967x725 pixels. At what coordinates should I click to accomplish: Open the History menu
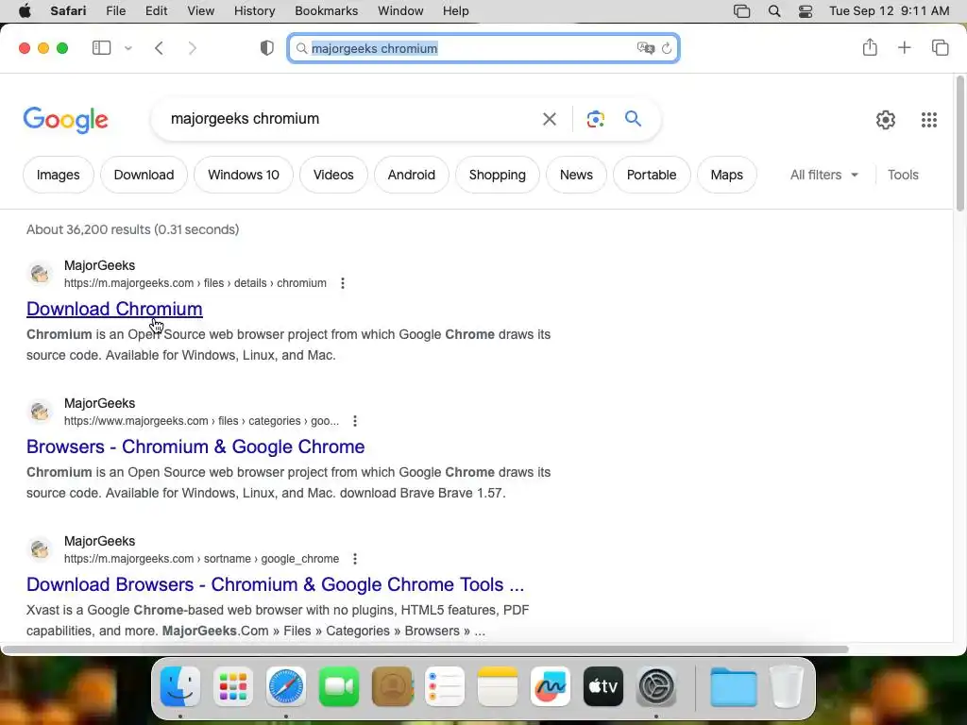click(255, 10)
